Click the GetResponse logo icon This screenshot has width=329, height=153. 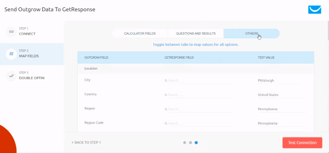pos(315,10)
